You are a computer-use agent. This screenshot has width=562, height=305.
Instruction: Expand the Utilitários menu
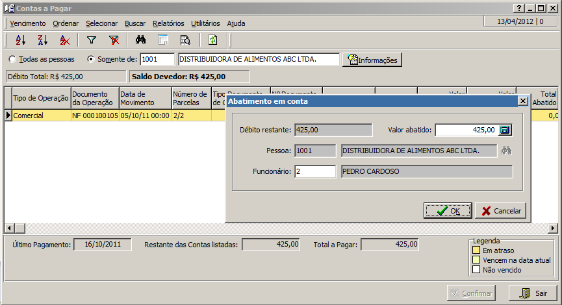[x=205, y=23]
